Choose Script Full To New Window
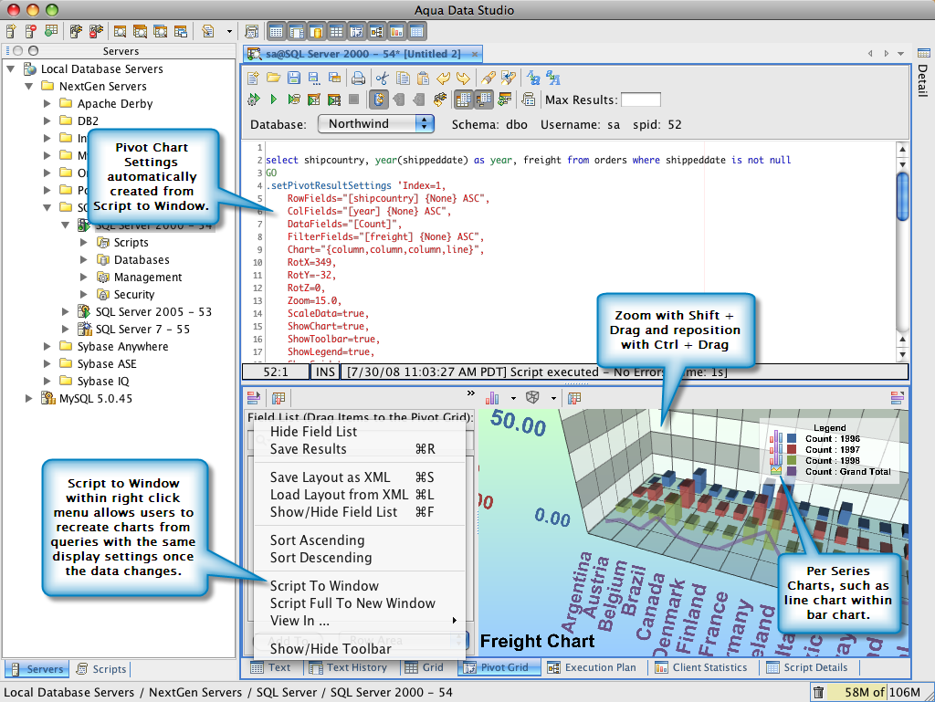This screenshot has height=702, width=935. coord(360,603)
